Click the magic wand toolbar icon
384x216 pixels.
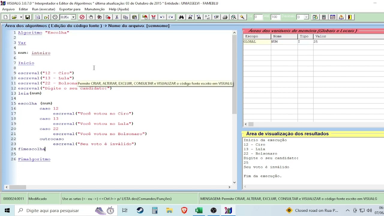[242, 17]
